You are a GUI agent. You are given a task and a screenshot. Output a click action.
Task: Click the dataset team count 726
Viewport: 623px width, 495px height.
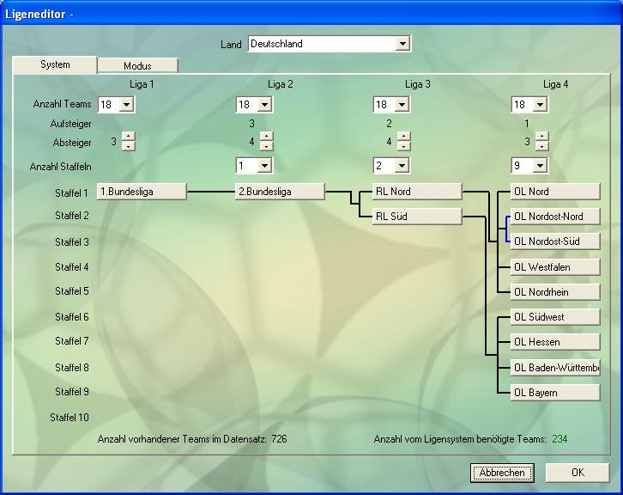tap(279, 439)
